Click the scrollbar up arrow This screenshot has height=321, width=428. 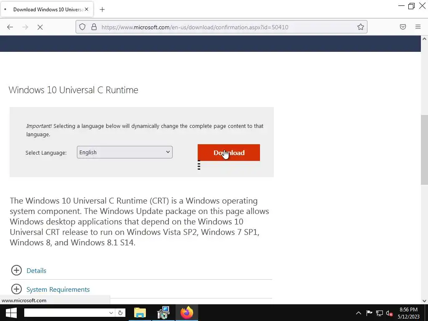424,39
